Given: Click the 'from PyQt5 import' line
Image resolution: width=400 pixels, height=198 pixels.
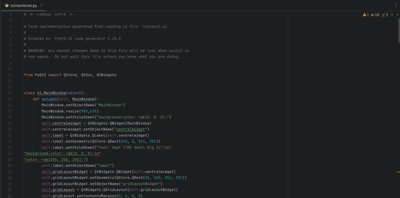Looking at the screenshot, I should (x=70, y=75).
